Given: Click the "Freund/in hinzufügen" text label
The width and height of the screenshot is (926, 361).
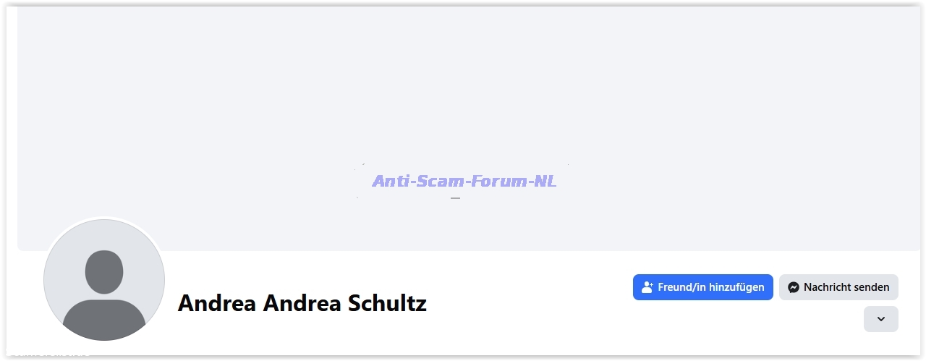Looking at the screenshot, I should (710, 287).
